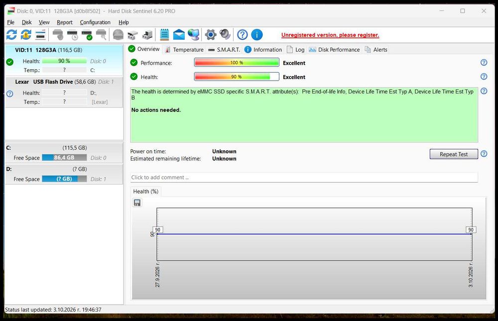Click the help icon next to Repeat Test

[x=484, y=154]
